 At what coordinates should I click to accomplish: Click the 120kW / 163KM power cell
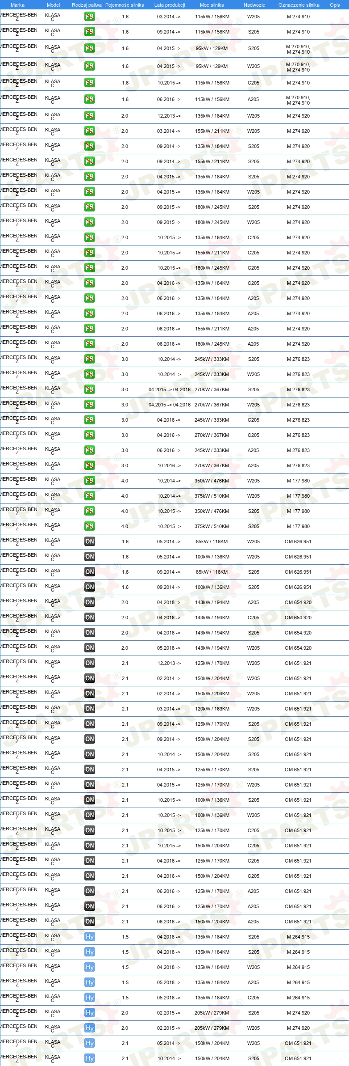[212, 709]
